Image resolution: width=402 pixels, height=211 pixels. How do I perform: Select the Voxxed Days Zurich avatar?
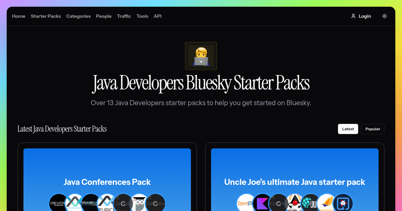107,203
